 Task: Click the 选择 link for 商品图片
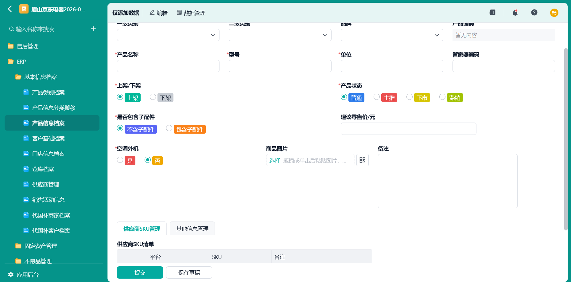click(275, 160)
